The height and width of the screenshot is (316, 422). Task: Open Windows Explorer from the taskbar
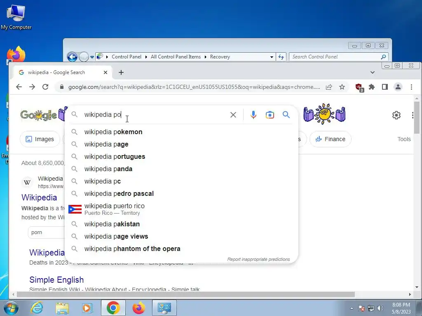click(x=62, y=308)
